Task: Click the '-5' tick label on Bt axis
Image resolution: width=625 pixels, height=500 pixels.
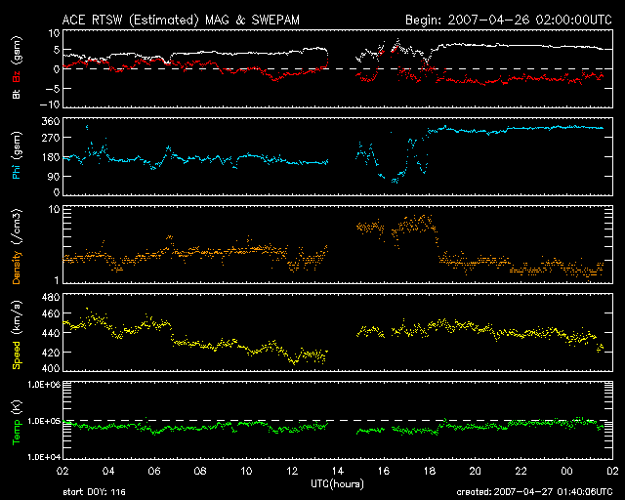Action: coord(52,88)
